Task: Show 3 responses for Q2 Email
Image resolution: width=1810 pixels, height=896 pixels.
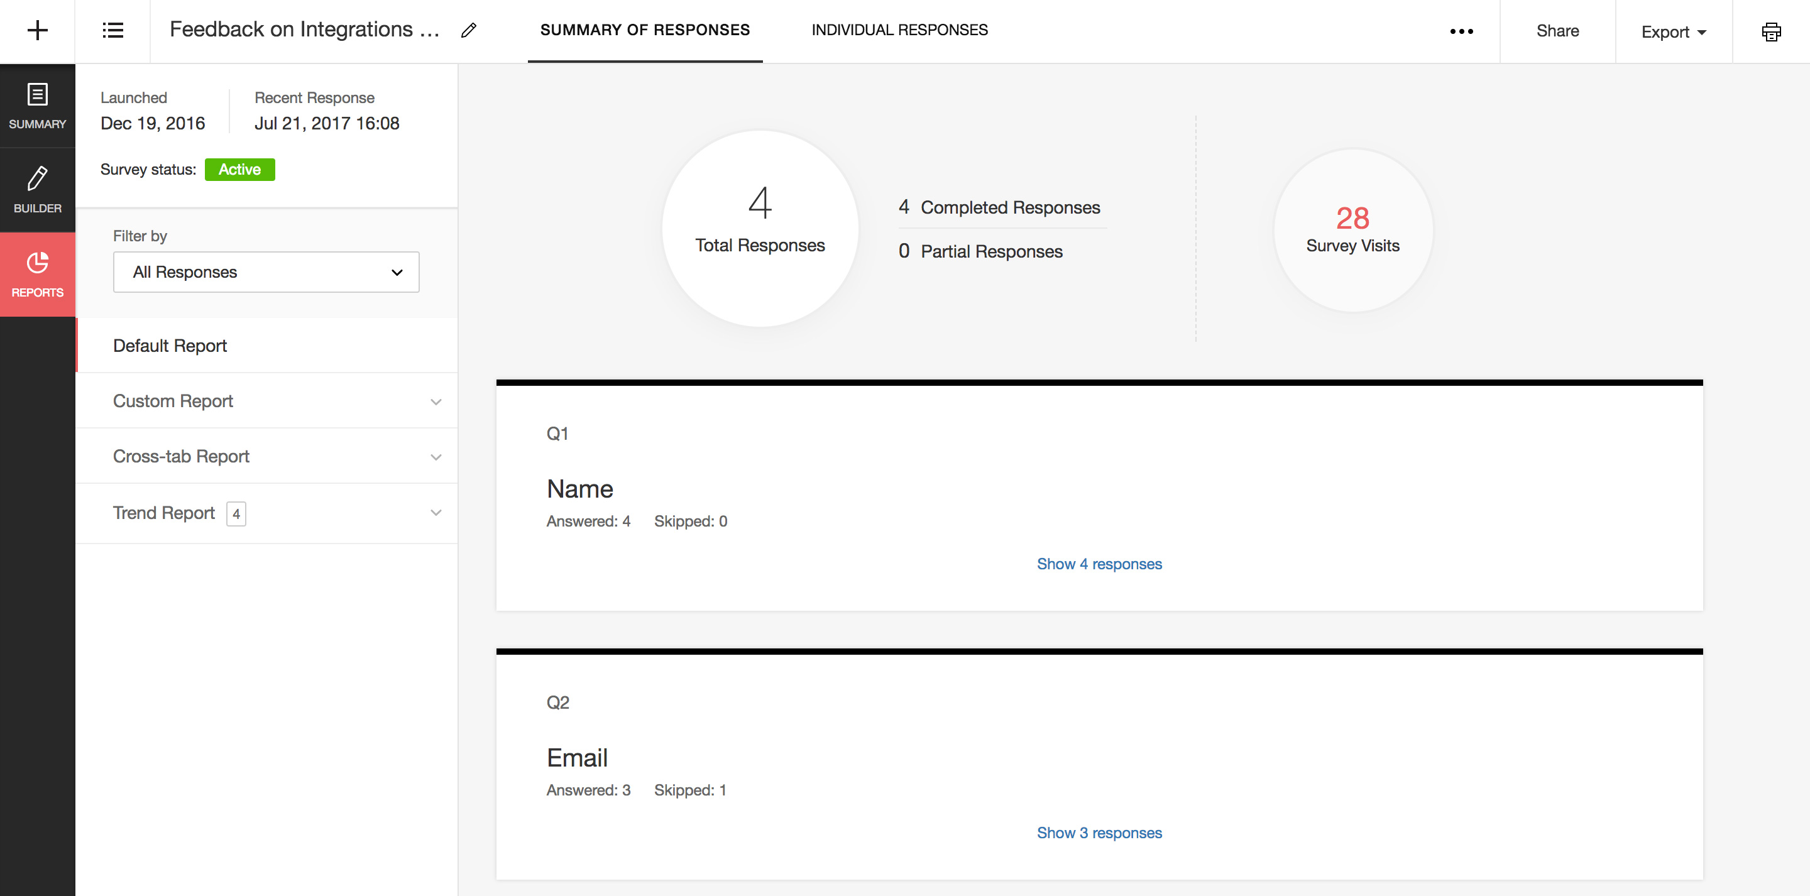Action: point(1099,831)
